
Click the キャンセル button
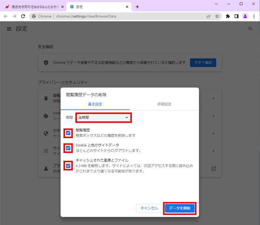click(149, 208)
